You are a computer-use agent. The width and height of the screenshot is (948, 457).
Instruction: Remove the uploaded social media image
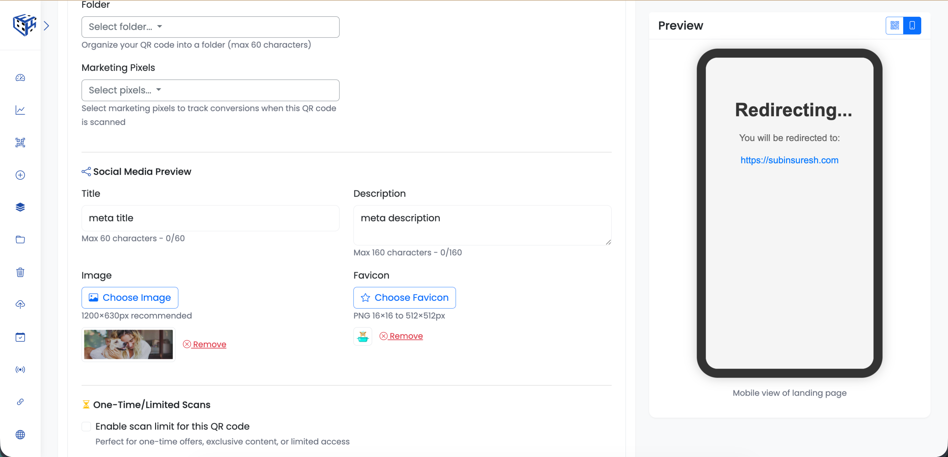pos(205,344)
